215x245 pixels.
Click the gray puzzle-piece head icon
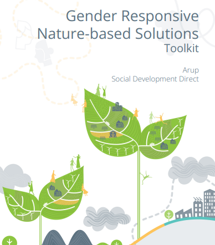(x=44, y=53)
